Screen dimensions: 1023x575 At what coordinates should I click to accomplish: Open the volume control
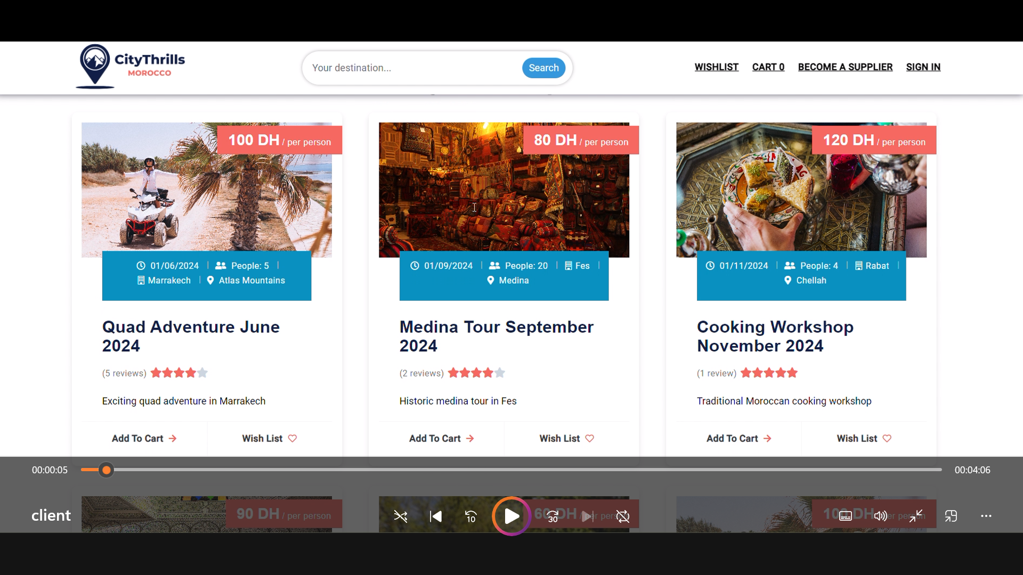tap(881, 516)
